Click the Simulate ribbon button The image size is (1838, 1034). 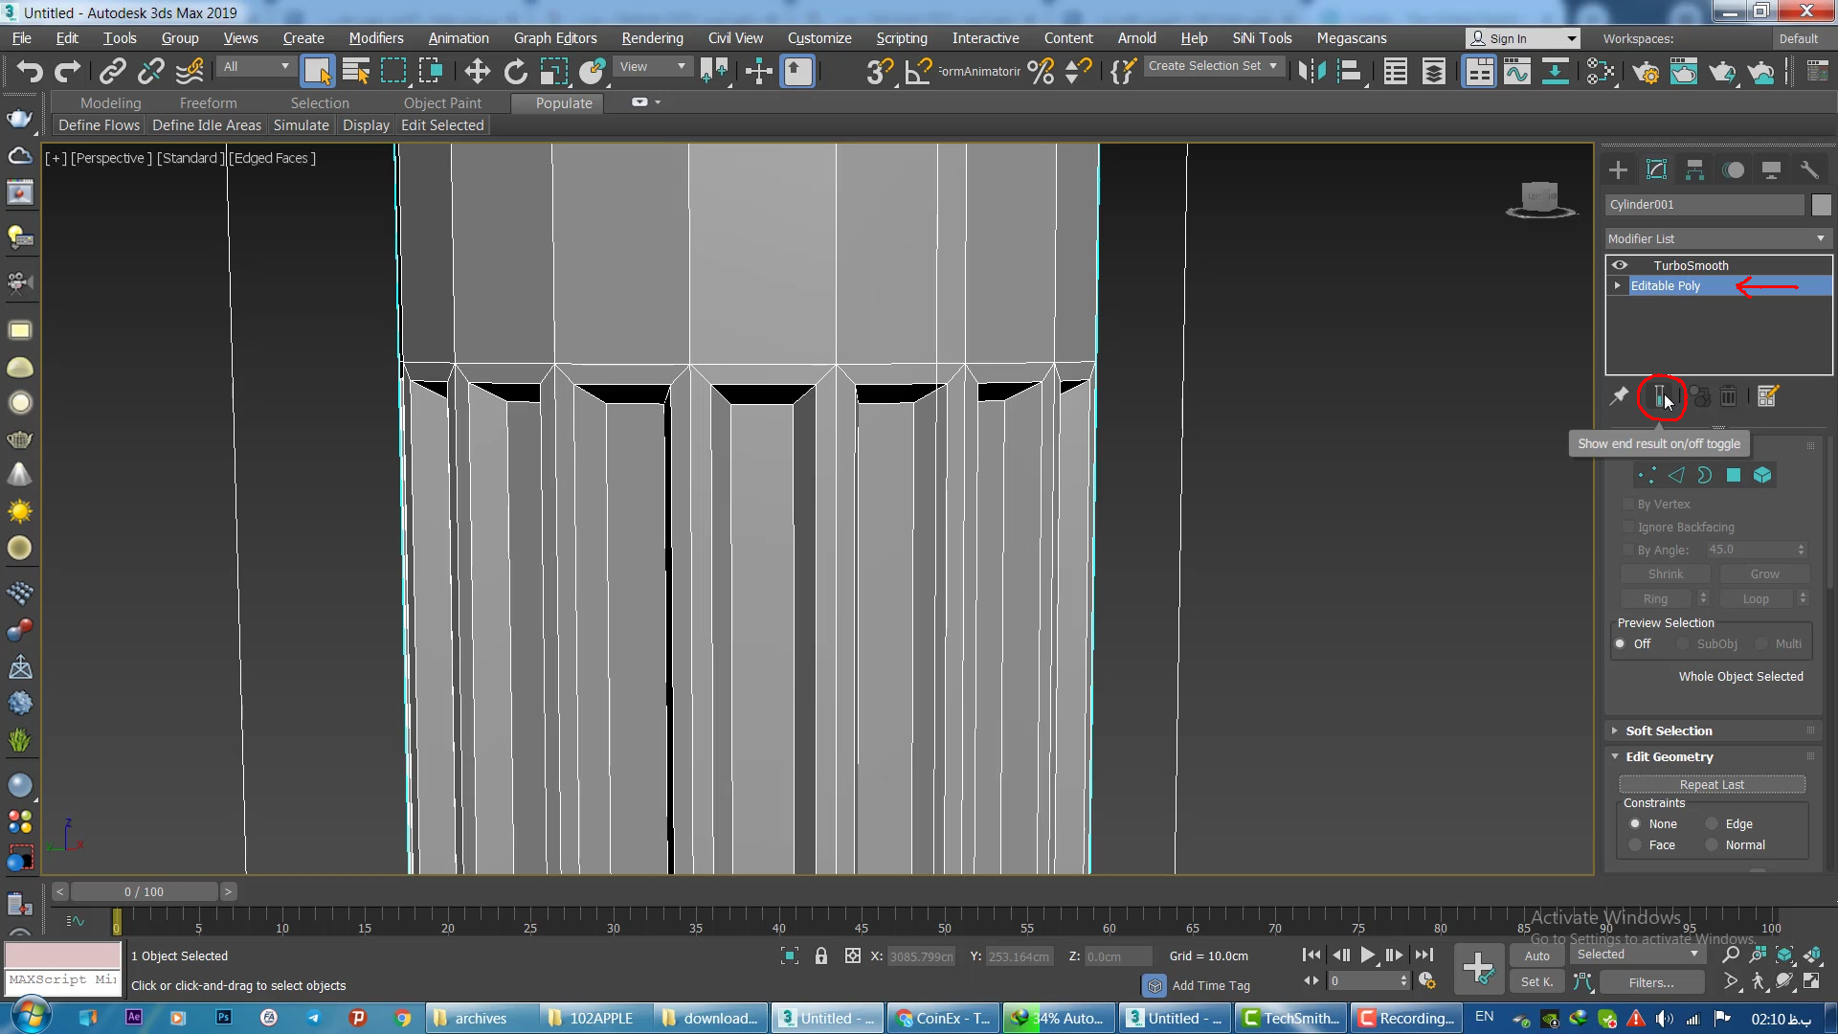[x=301, y=125]
